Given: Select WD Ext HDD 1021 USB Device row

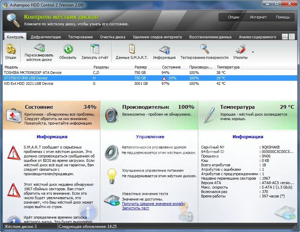Looking at the screenshot, I should point(150,83).
